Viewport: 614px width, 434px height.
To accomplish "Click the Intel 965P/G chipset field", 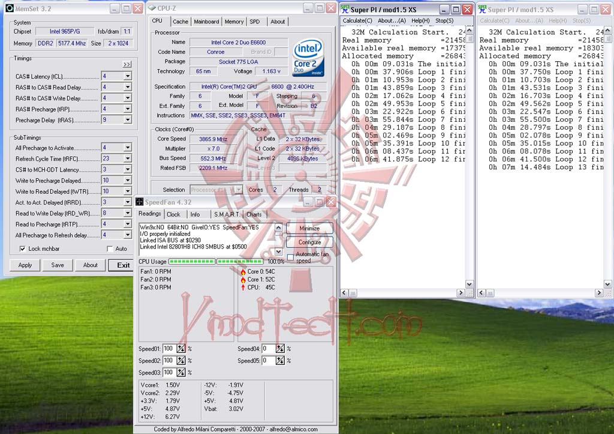I will click(65, 31).
